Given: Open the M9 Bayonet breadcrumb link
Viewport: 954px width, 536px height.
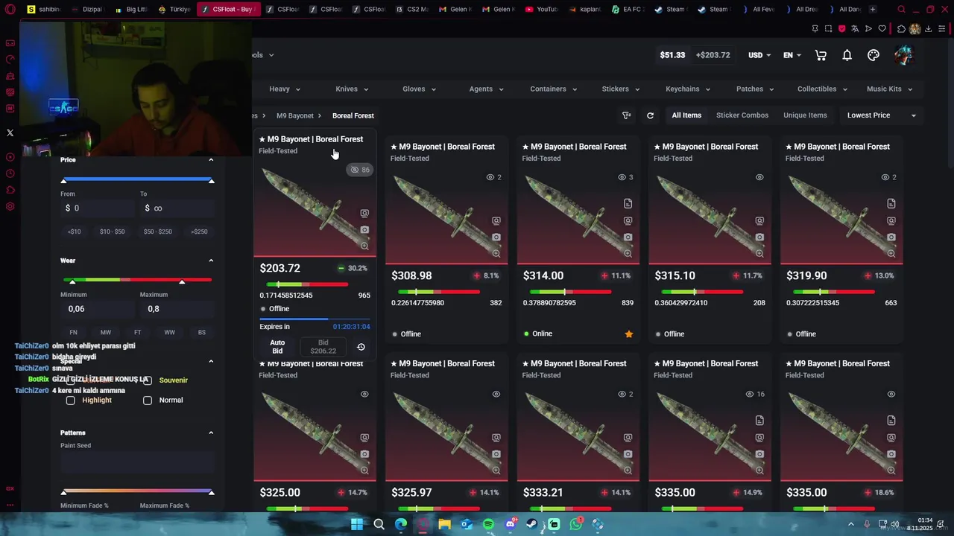Looking at the screenshot, I should [295, 115].
